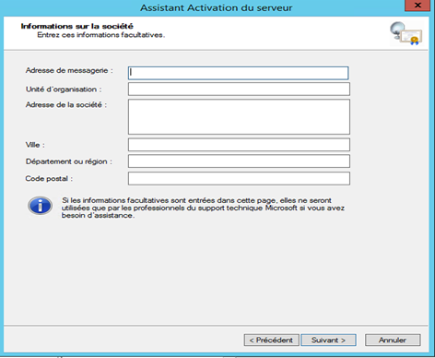Click the Adresse de la société label
Image resolution: width=435 pixels, height=358 pixels.
pyautogui.click(x=66, y=105)
